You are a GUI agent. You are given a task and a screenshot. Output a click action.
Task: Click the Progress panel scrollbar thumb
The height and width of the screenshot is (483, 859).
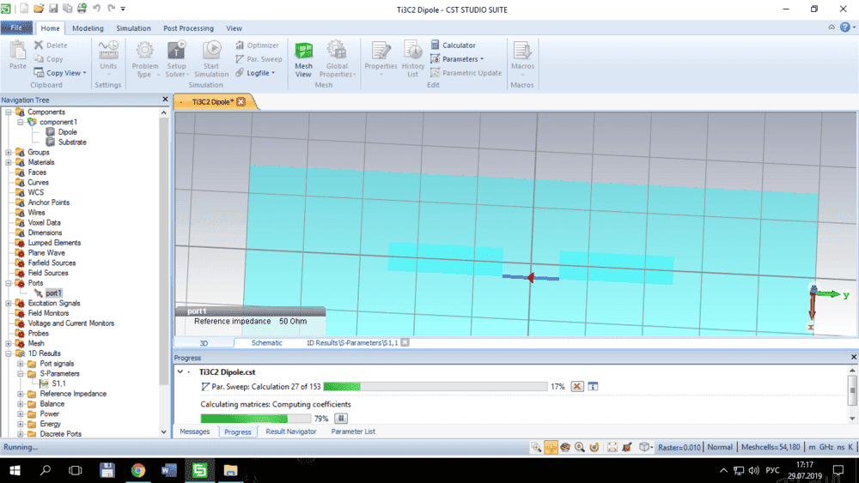point(852,390)
